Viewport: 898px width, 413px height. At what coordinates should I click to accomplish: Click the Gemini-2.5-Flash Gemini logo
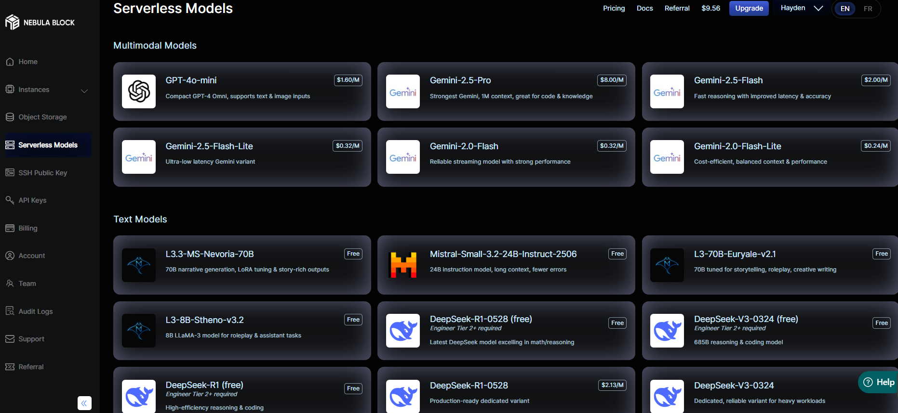(x=667, y=91)
